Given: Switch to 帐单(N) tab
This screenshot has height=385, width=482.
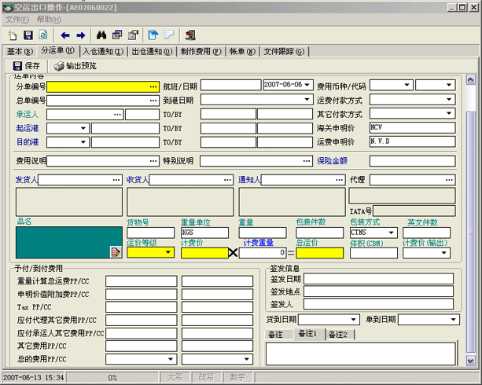Looking at the screenshot, I should coord(242,51).
